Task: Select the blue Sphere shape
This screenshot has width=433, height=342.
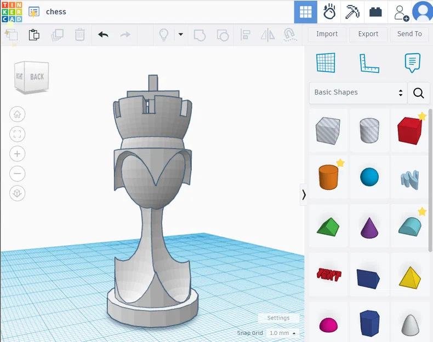Action: click(369, 177)
